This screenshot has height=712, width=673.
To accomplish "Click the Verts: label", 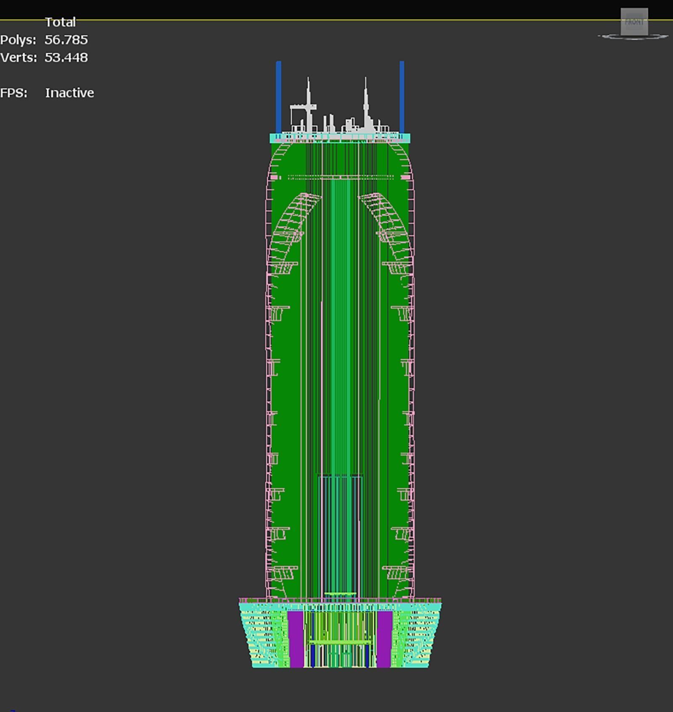I will tap(19, 58).
